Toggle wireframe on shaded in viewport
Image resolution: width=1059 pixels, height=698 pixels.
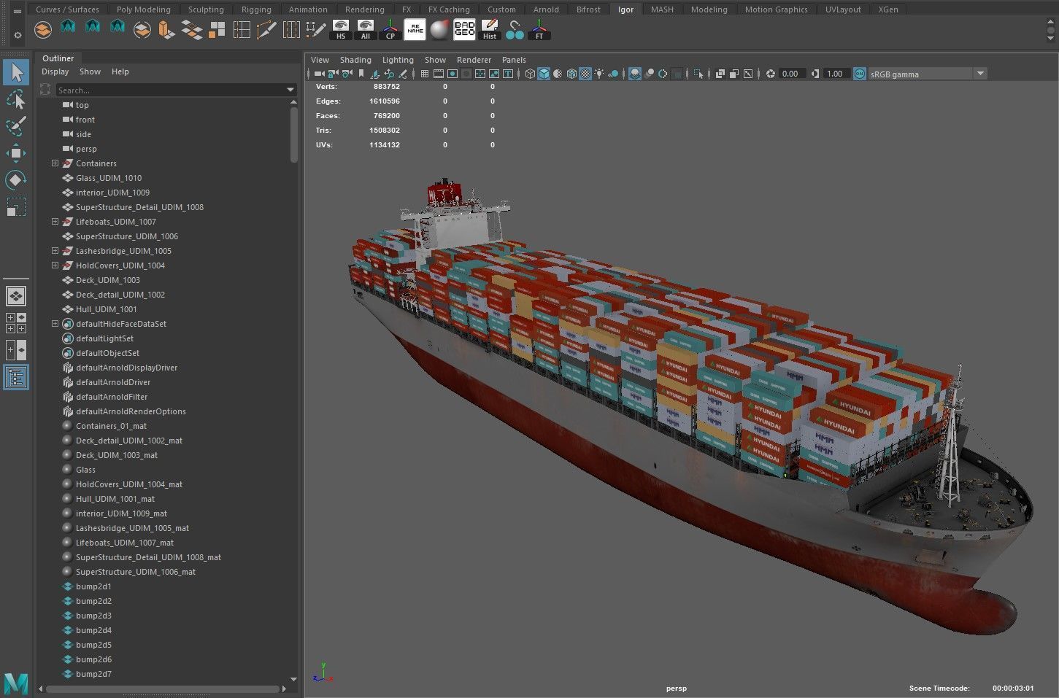[571, 74]
